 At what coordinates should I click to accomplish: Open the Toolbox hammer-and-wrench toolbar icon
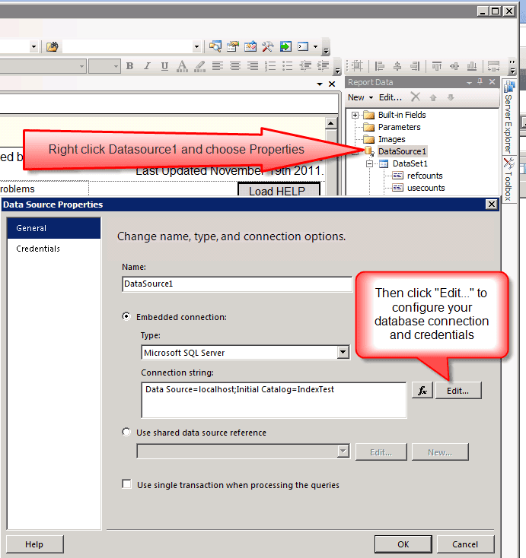[268, 46]
